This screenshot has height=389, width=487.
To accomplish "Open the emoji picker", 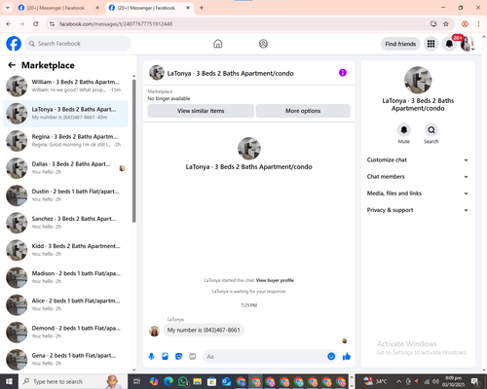I will click(x=331, y=357).
